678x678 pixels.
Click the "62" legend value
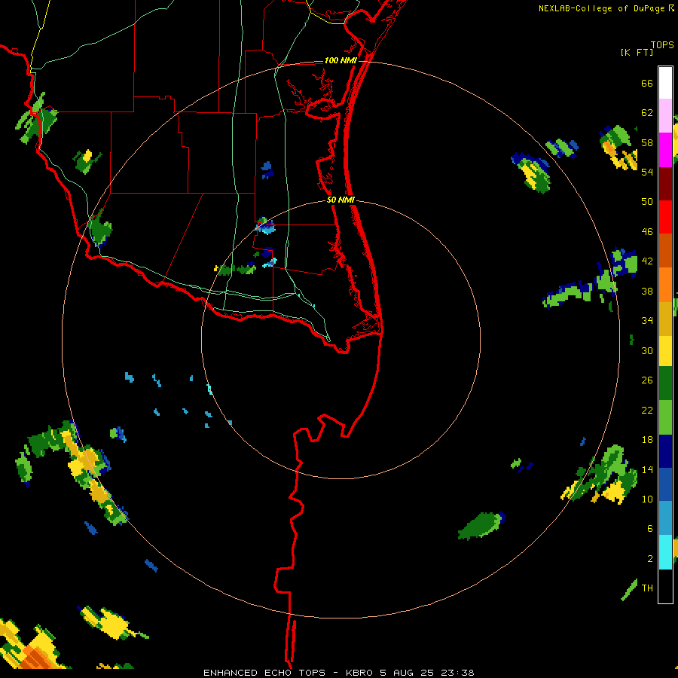pos(647,113)
